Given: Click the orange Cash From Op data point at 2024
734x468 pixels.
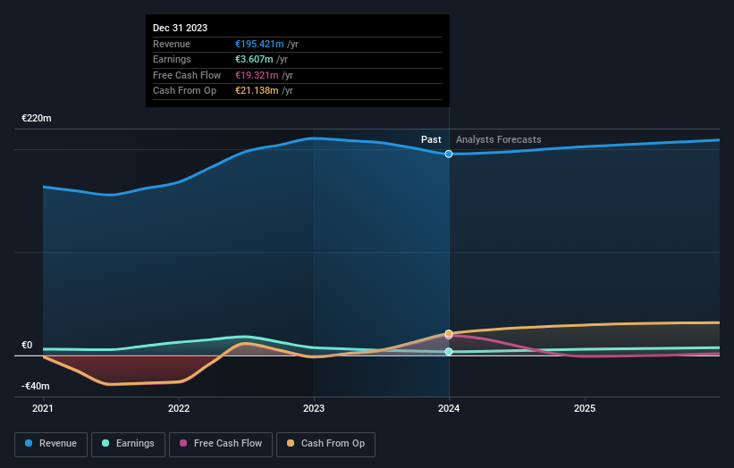Looking at the screenshot, I should click(x=449, y=333).
